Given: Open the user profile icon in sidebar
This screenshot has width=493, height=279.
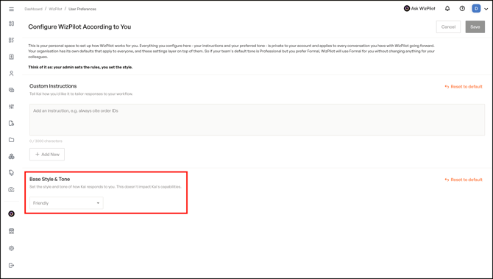Looking at the screenshot, I should click(11, 74).
